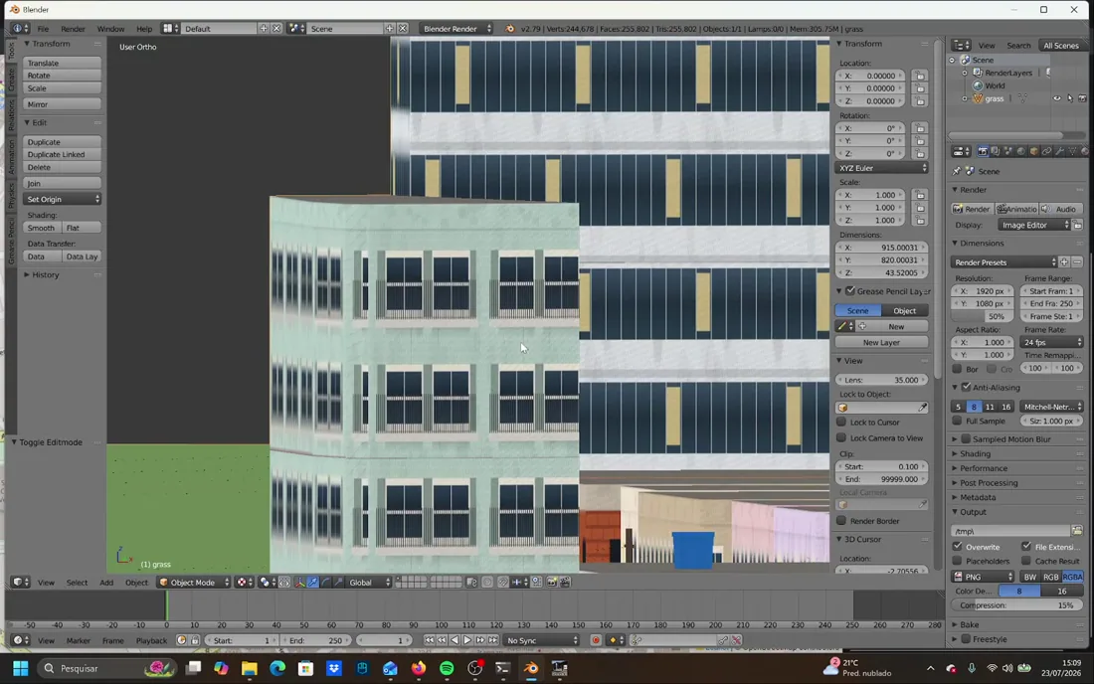Screen dimensions: 1094x684
Task: Open the XYZ Euler rotation mode dropdown
Action: [882, 168]
